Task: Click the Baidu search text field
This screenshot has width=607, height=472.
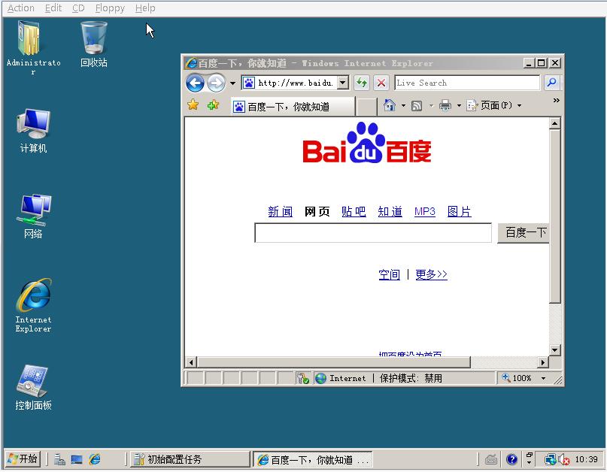Action: pos(373,232)
